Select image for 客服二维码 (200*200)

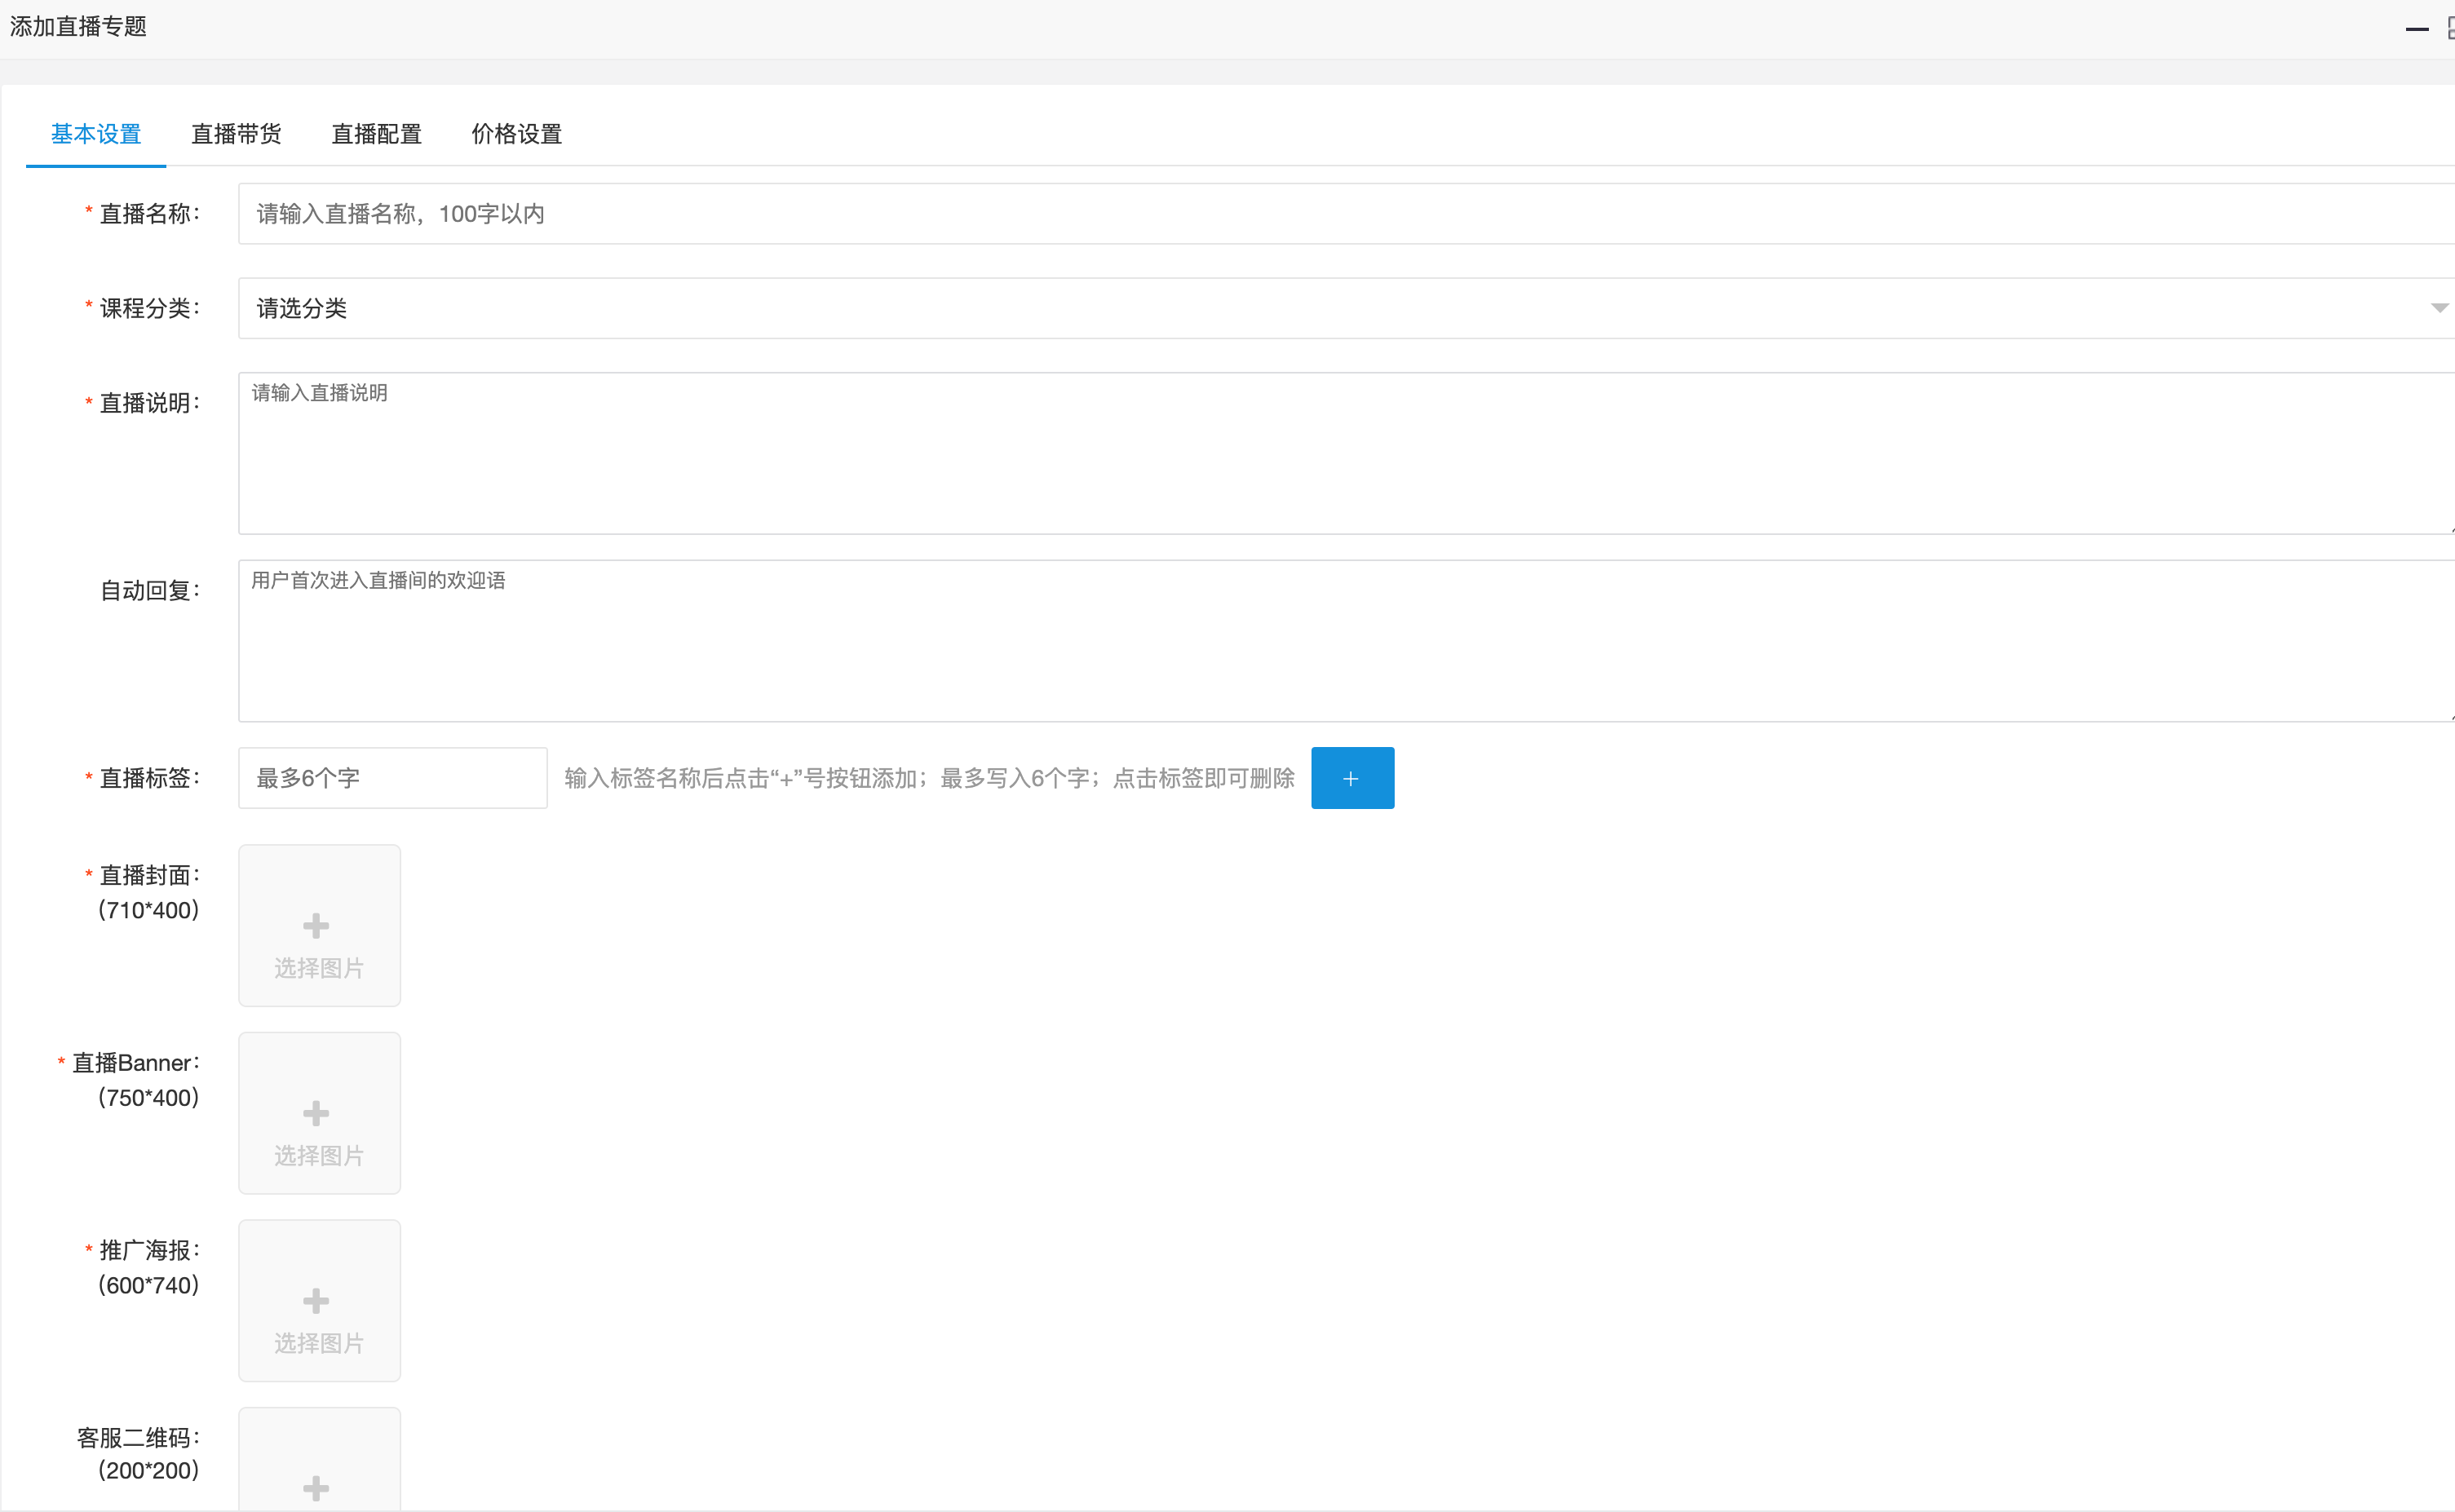(319, 1460)
